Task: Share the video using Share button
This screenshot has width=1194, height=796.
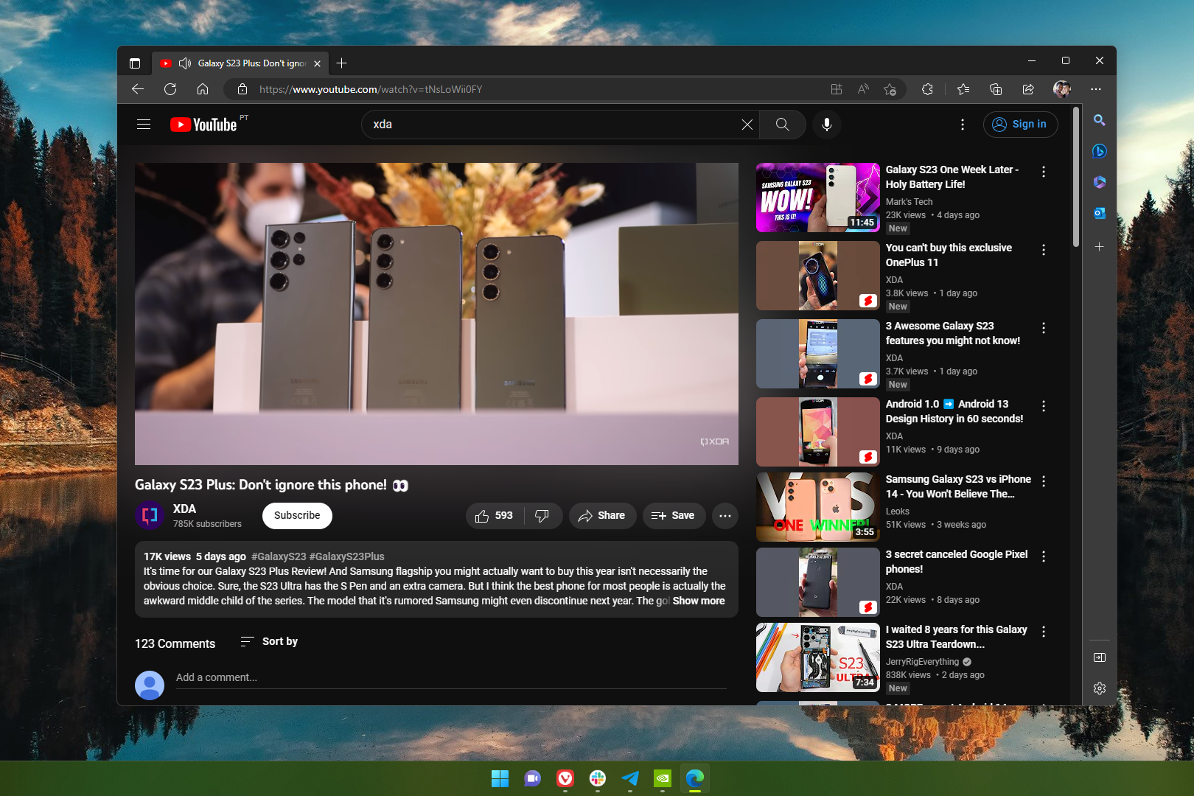Action: pos(601,516)
